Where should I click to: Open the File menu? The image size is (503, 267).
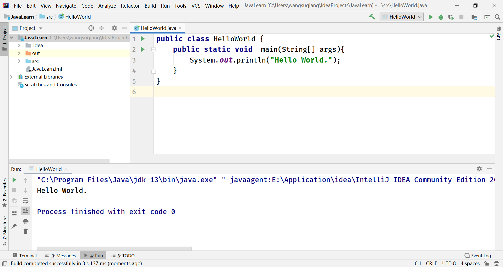(18, 6)
